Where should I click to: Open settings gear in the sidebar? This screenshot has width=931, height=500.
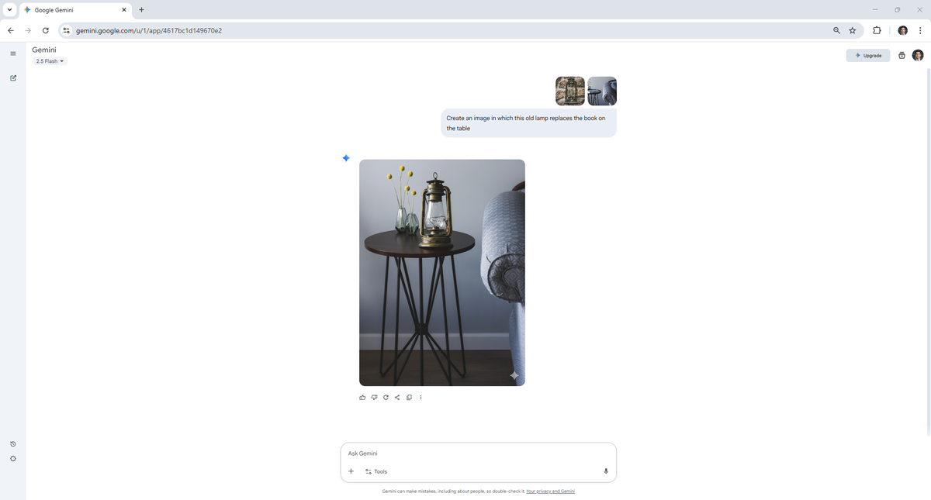(x=12, y=459)
